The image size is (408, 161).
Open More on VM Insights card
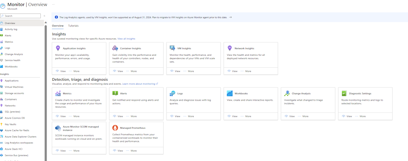pos(188,71)
